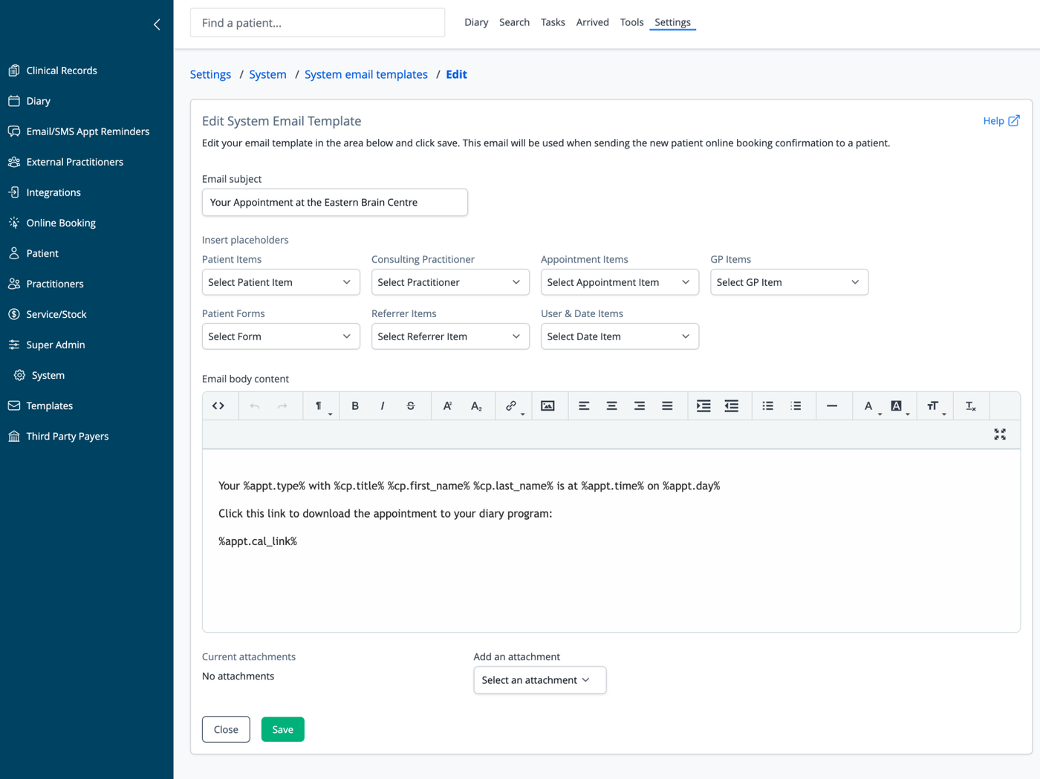Increase paragraph indent
The width and height of the screenshot is (1040, 779).
point(703,406)
